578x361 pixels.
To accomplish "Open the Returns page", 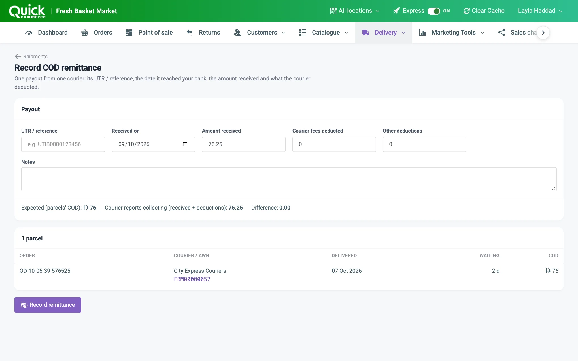I will coord(203,33).
